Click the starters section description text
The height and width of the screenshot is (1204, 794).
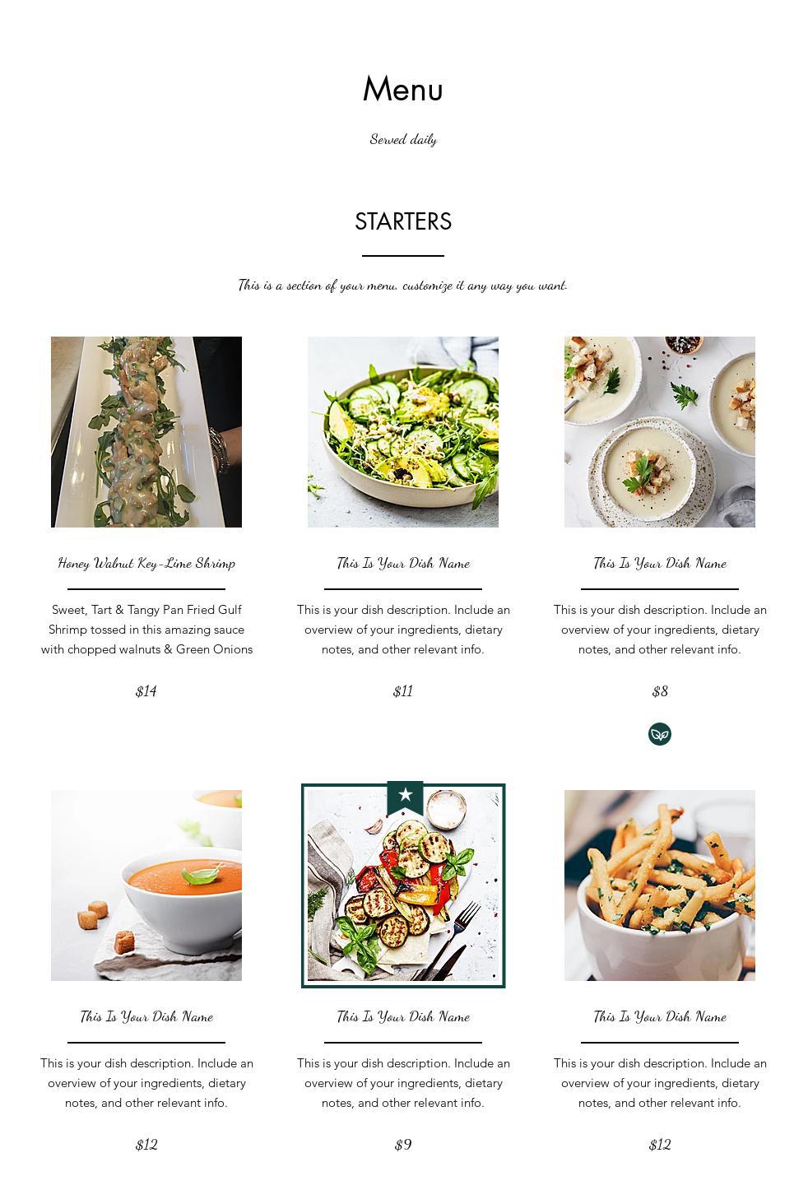pos(403,285)
